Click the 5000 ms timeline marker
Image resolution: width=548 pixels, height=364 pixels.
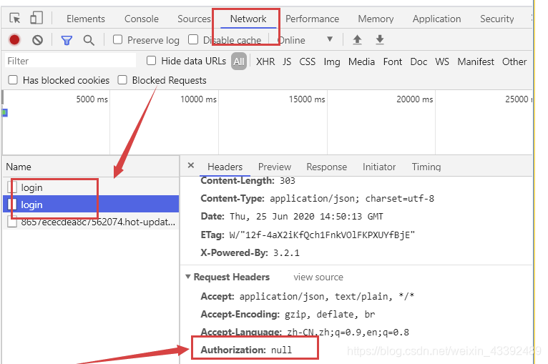pyautogui.click(x=92, y=99)
